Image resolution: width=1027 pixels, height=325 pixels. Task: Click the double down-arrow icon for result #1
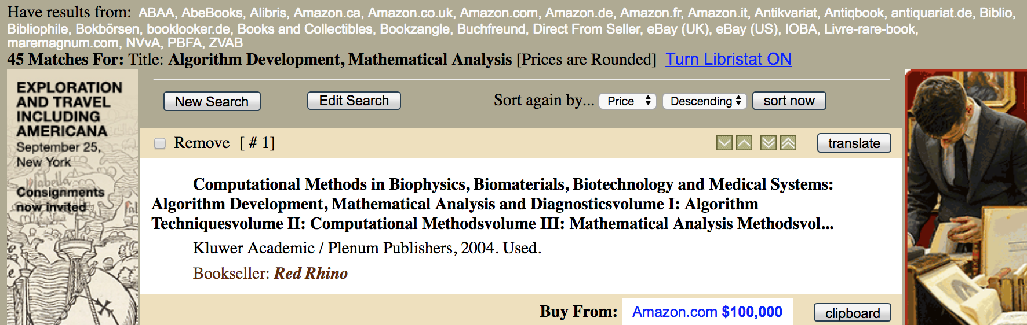pyautogui.click(x=769, y=143)
